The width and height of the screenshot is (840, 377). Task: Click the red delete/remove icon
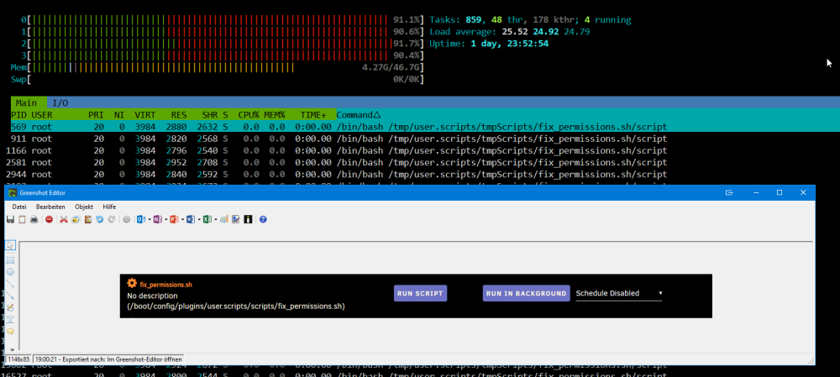(49, 219)
